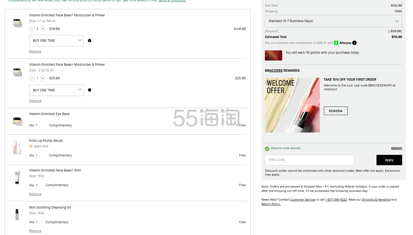Remove the .5 oz/15 ml moisturizer from cart
The width and height of the screenshot is (413, 235).
click(x=35, y=101)
